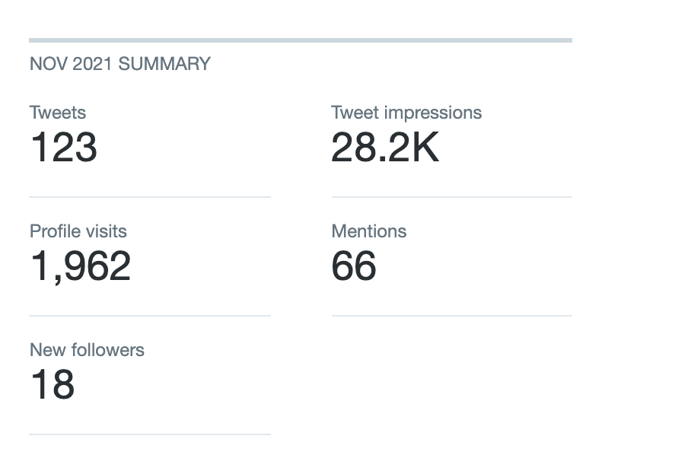The height and width of the screenshot is (455, 691).
Task: Click the divider line below 1,962
Action: coord(150,316)
